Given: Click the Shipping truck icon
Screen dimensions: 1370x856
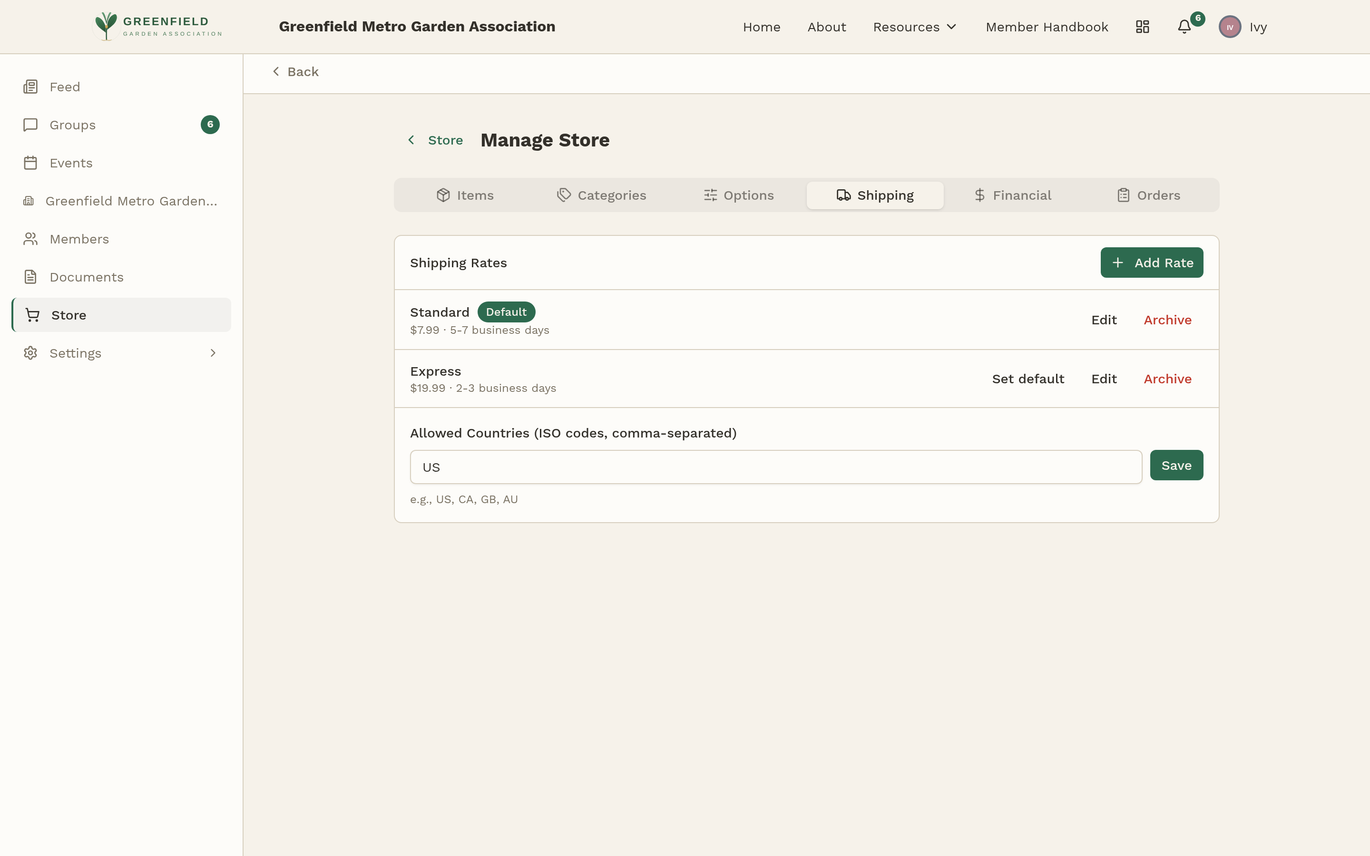Looking at the screenshot, I should (844, 195).
